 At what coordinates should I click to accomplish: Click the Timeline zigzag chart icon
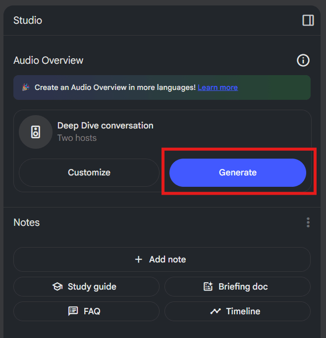pos(216,311)
